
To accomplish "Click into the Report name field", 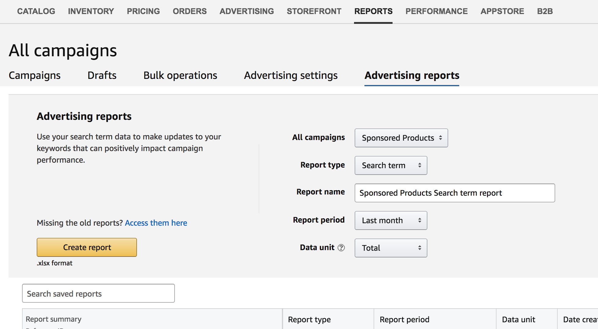I will tap(455, 193).
